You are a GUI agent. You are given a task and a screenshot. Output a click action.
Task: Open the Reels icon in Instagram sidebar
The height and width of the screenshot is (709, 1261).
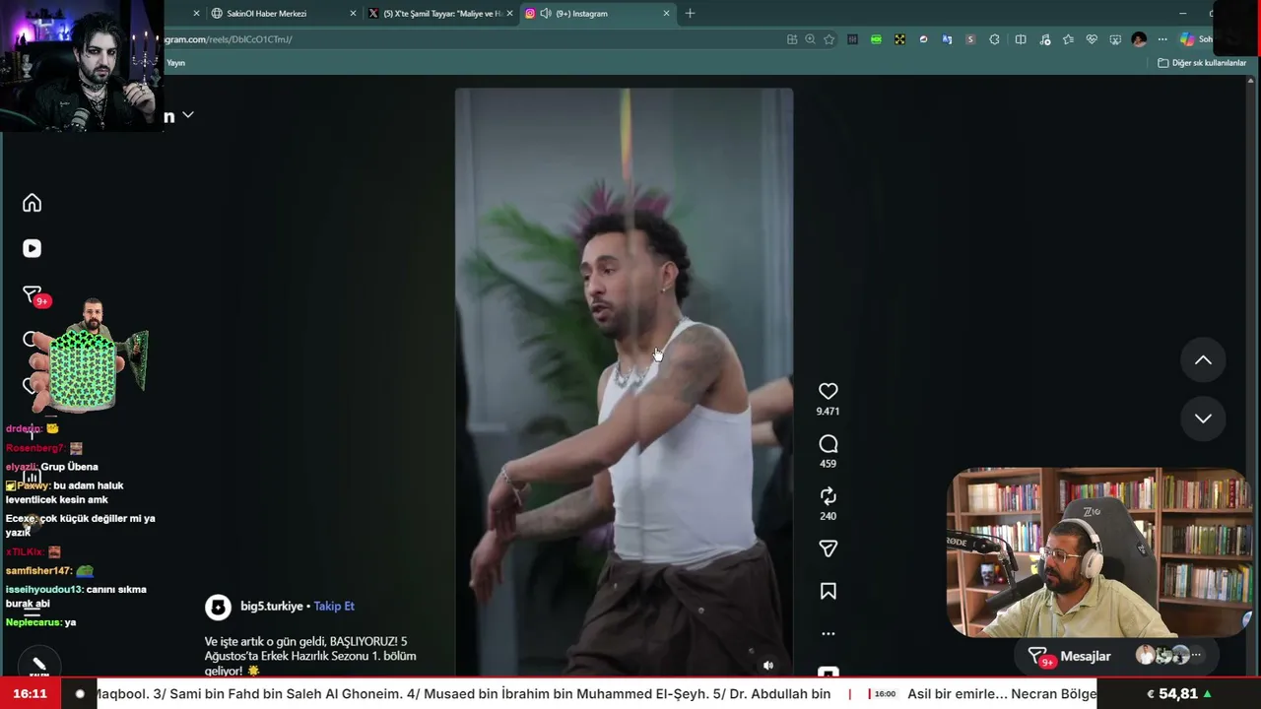click(32, 248)
